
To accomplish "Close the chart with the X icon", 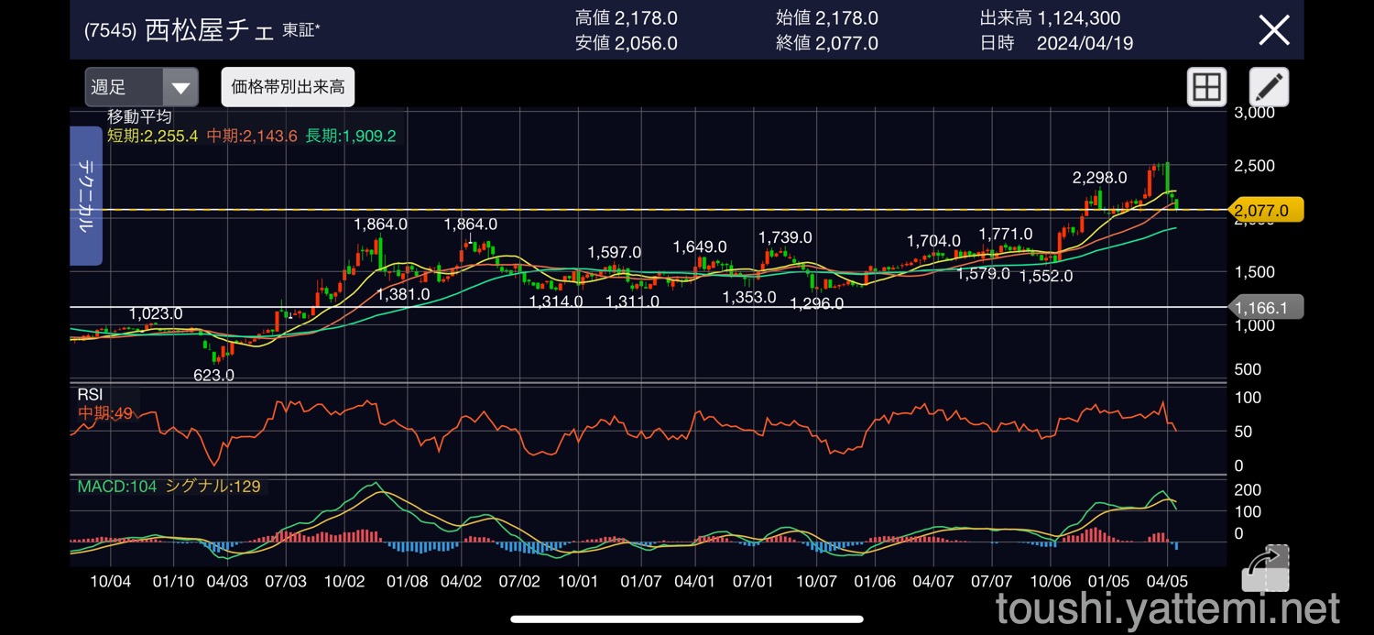I will pos(1274,30).
